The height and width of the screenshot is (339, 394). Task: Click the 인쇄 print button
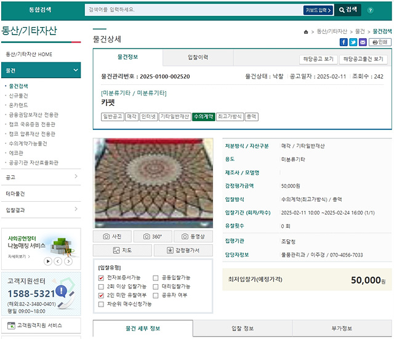380,42
